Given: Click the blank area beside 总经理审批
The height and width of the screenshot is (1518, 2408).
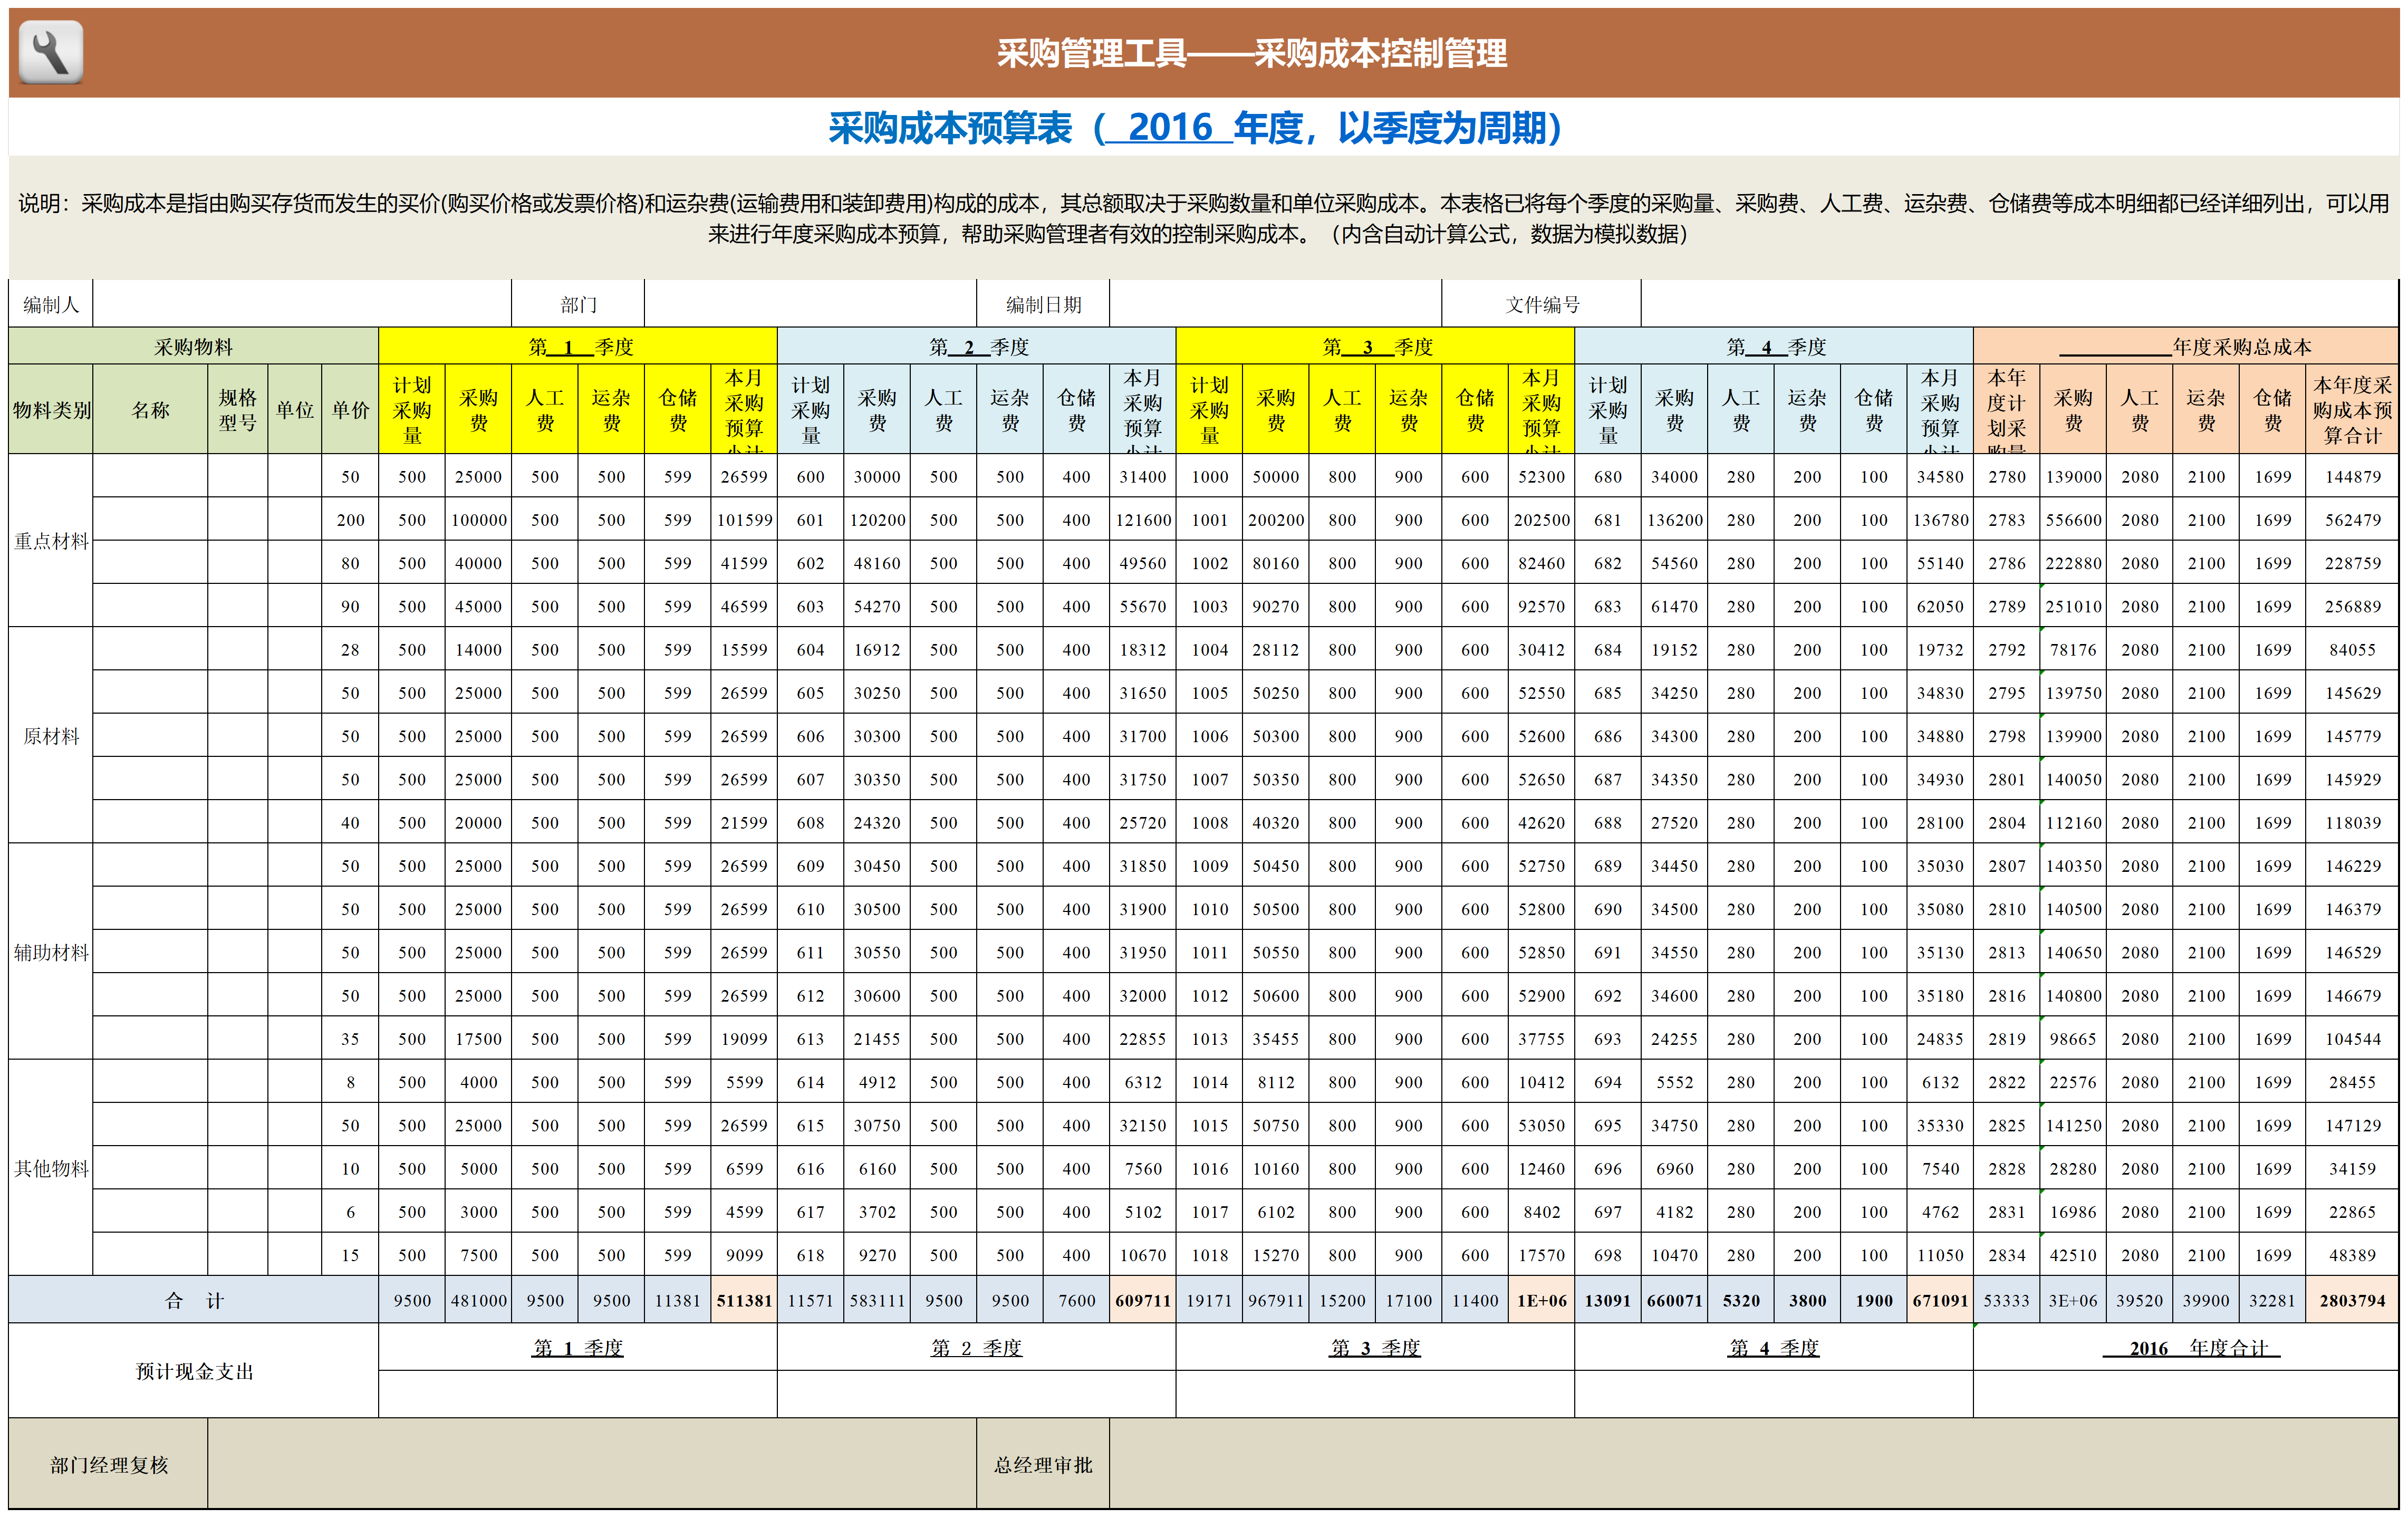Looking at the screenshot, I should [1754, 1464].
